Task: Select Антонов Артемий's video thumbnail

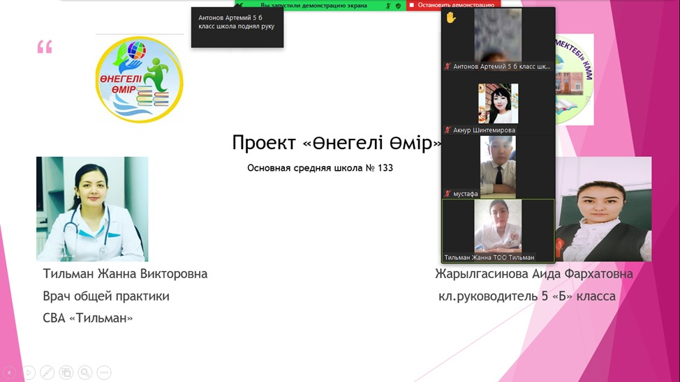Action: click(498, 35)
